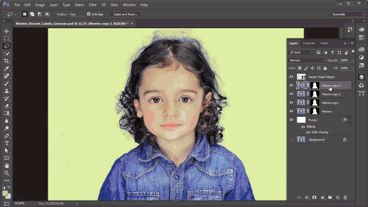This screenshot has height=207, width=368.
Task: Click the Fundo layer white thumbnail
Action: [301, 120]
